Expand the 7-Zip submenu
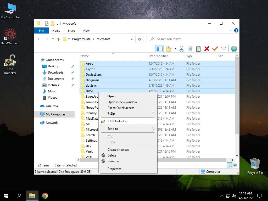This screenshot has height=201, width=268. click(128, 114)
